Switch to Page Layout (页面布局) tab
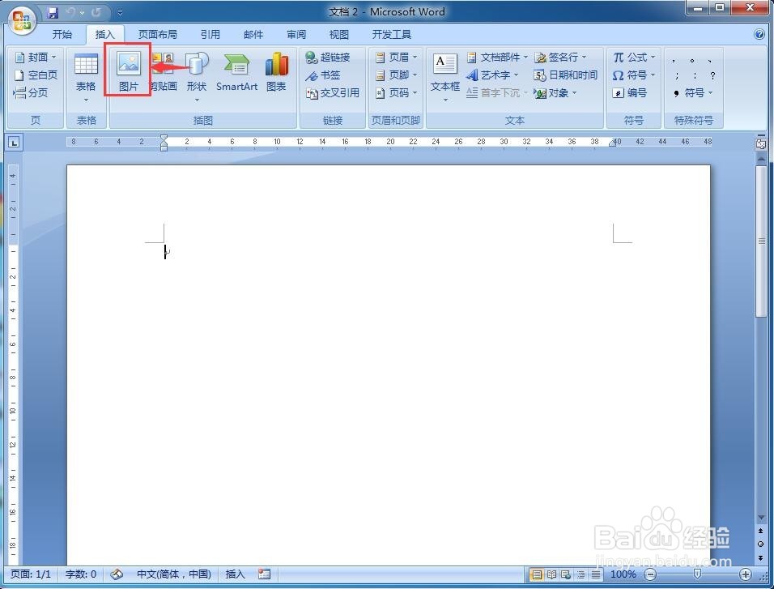The height and width of the screenshot is (589, 774). [157, 34]
